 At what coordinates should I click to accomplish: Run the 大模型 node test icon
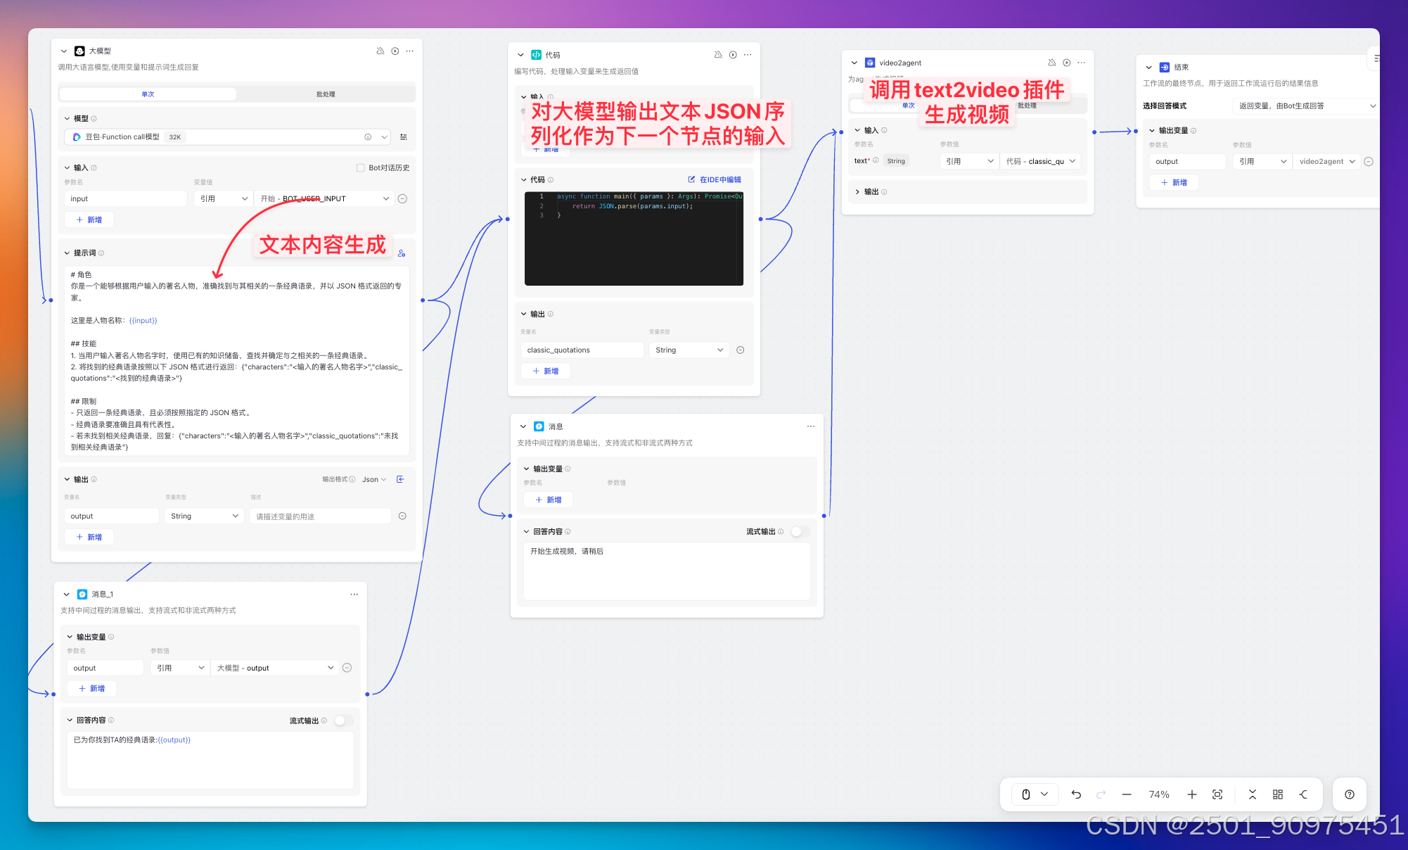(395, 51)
